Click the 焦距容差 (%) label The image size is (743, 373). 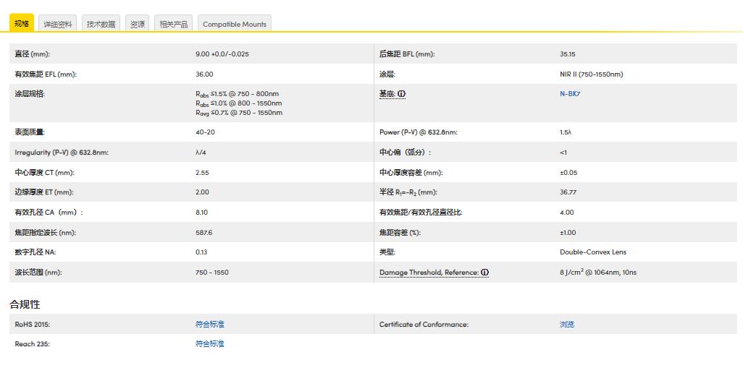[400, 233]
